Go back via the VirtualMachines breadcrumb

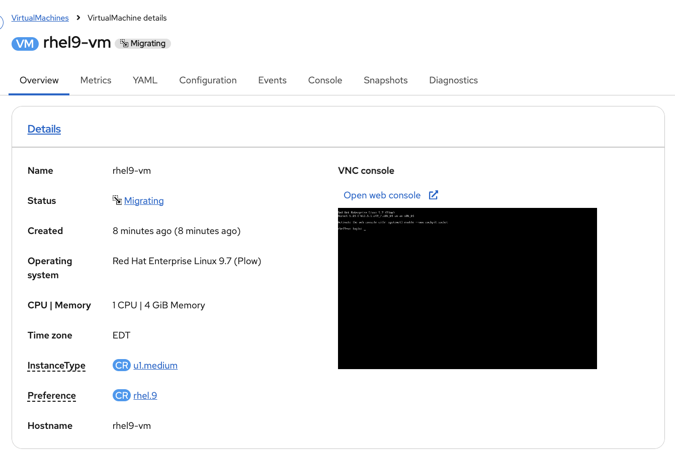click(x=40, y=18)
